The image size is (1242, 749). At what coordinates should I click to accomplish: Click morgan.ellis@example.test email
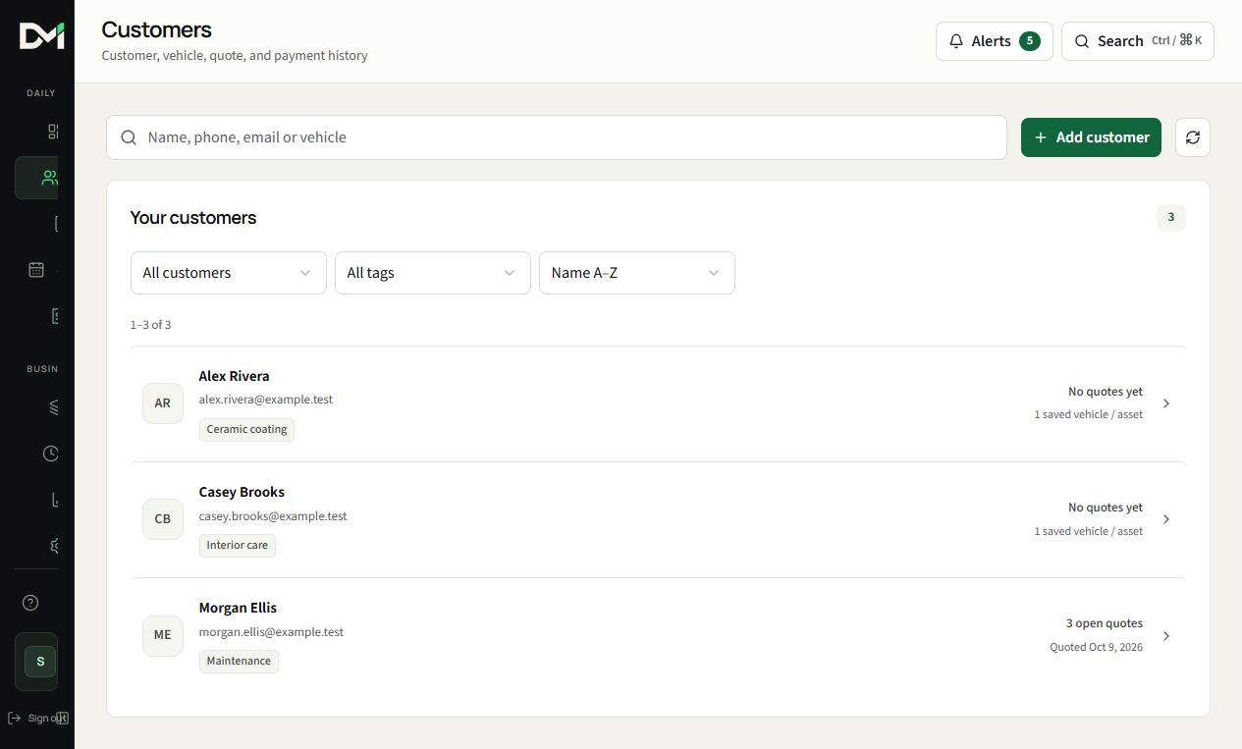271,632
